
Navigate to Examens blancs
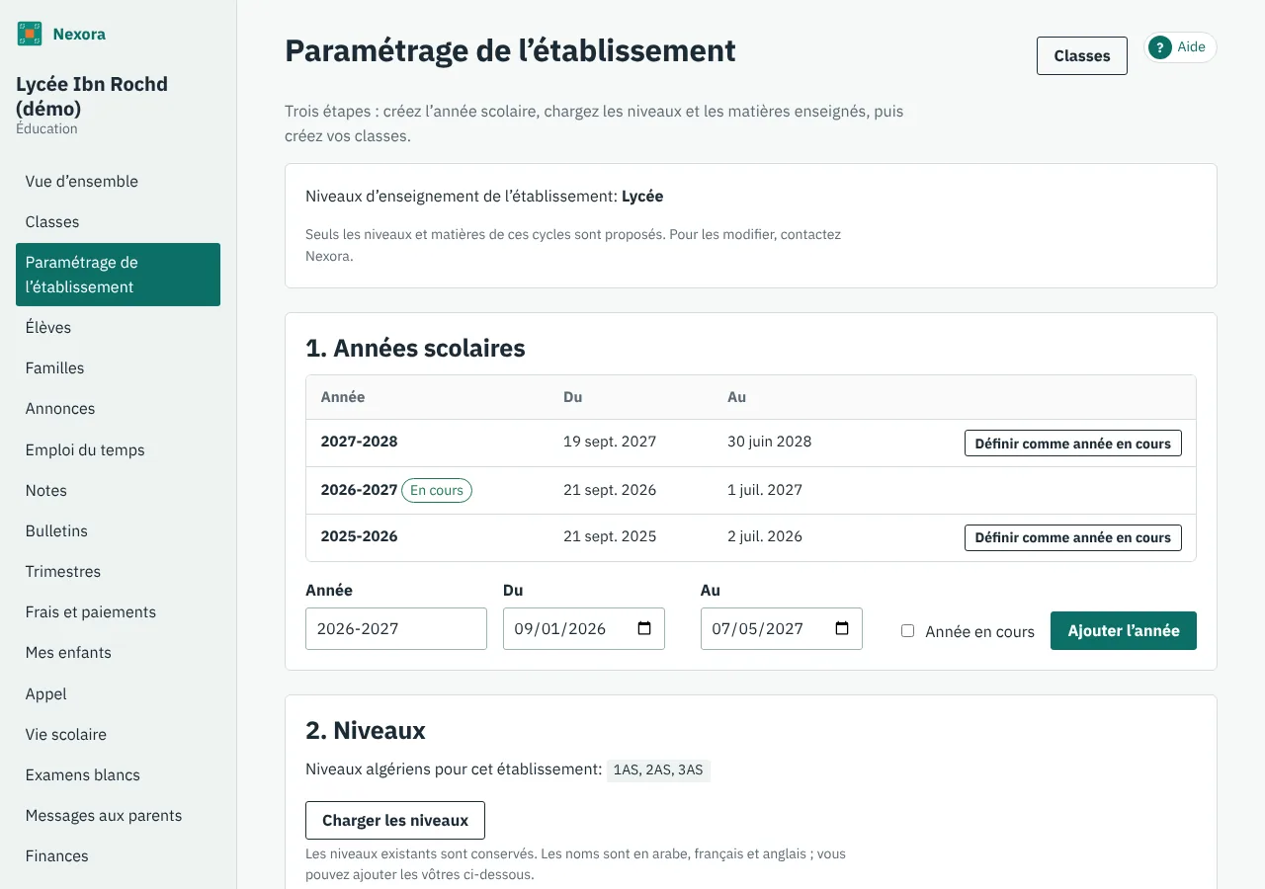tap(118, 774)
